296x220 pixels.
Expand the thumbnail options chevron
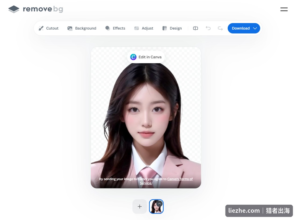point(160,204)
